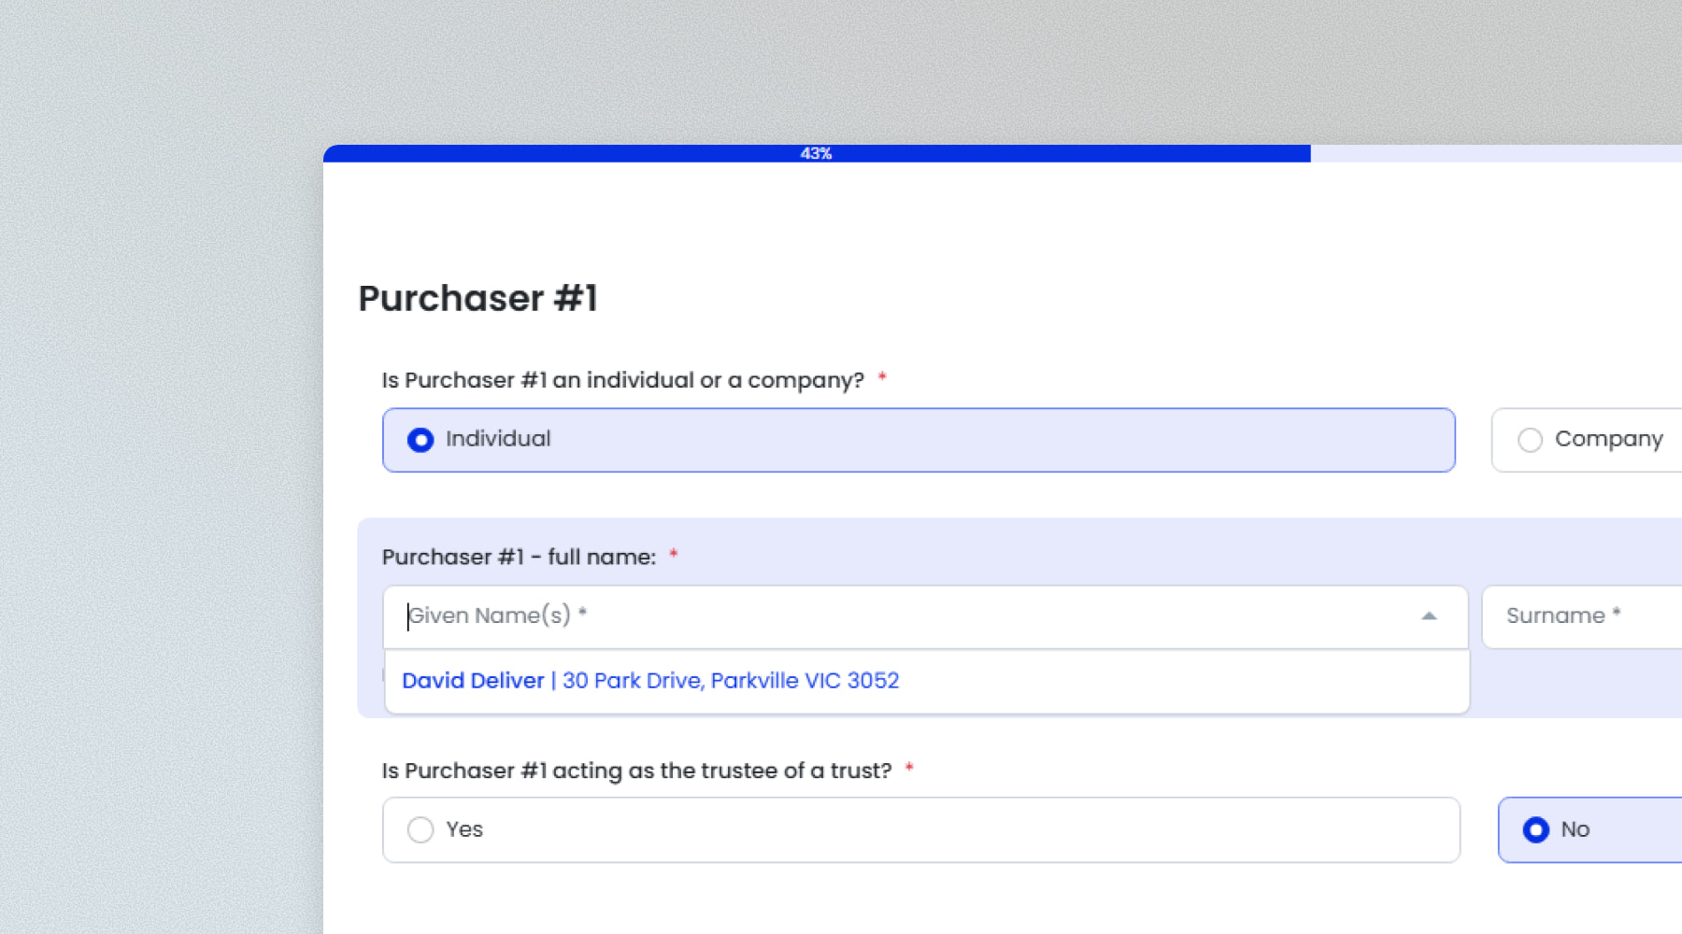Select Yes for trustee of a trust

[x=420, y=829]
